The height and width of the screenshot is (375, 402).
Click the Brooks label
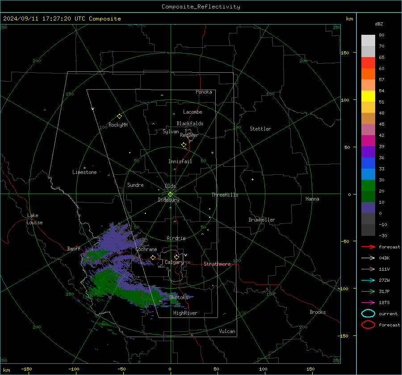point(318,312)
